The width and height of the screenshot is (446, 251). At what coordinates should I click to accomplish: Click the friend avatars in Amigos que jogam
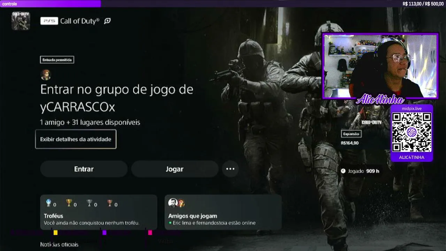click(x=176, y=203)
